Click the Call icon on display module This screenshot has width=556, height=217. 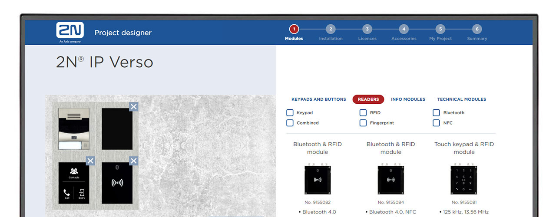[x=67, y=194]
